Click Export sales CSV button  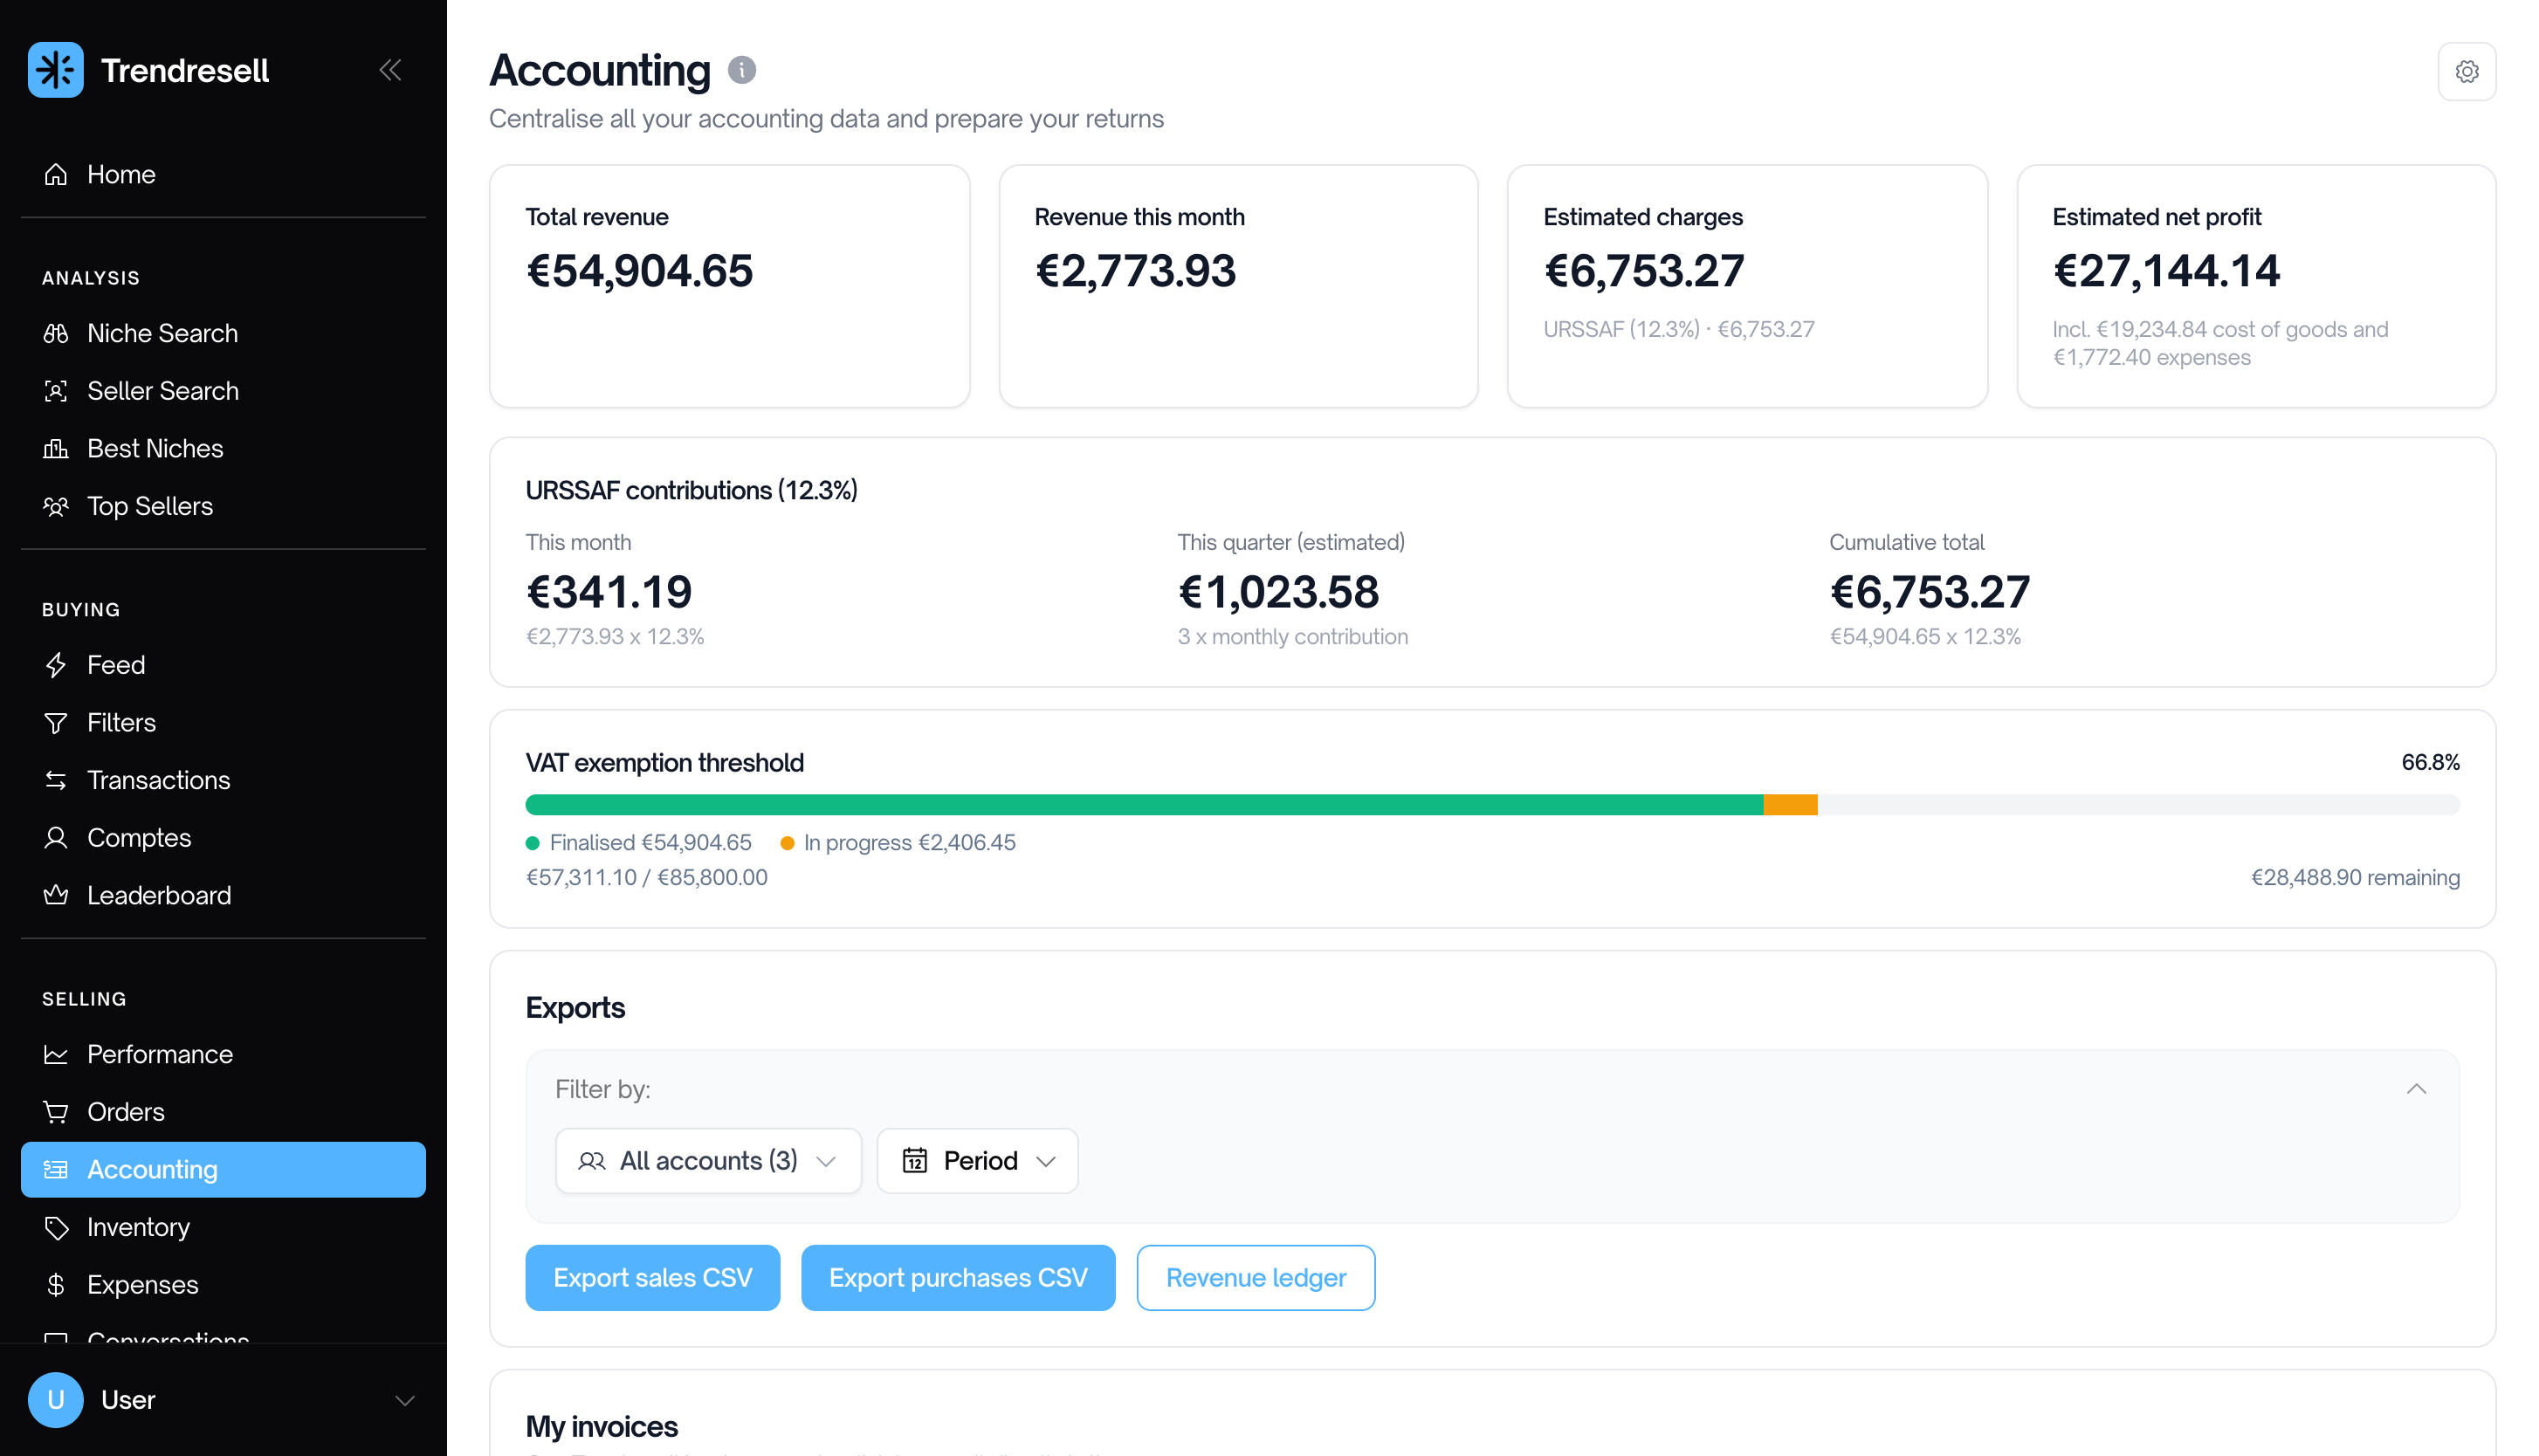pos(652,1278)
